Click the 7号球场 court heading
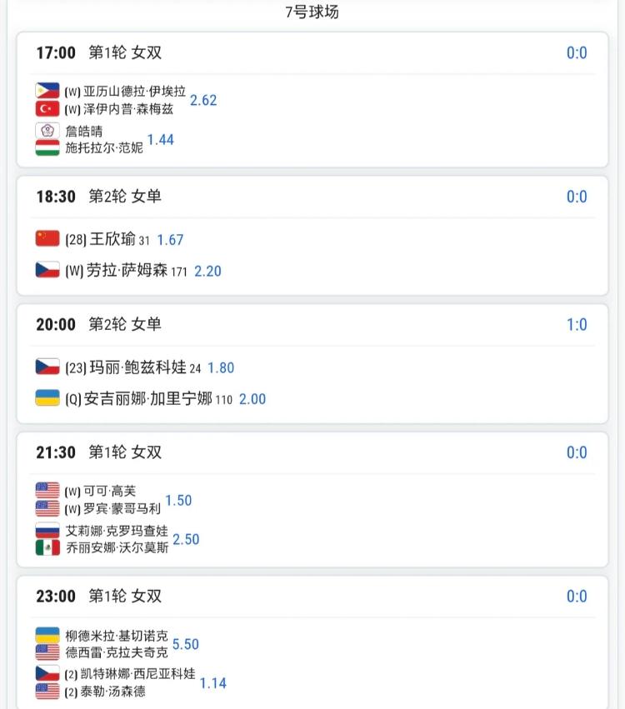The height and width of the screenshot is (709, 625). click(312, 12)
